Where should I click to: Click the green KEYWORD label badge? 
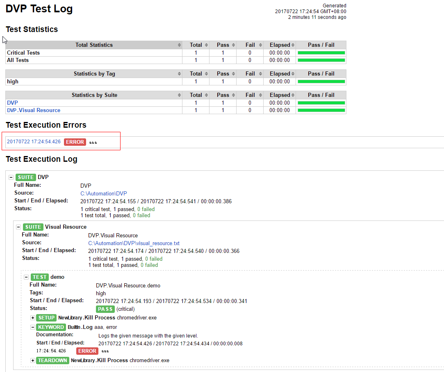click(x=51, y=327)
